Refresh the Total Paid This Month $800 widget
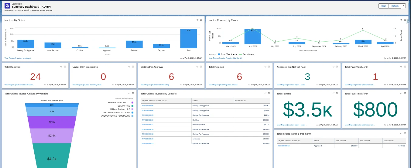Image resolution: width=411 pixels, height=168 pixels. point(402,93)
